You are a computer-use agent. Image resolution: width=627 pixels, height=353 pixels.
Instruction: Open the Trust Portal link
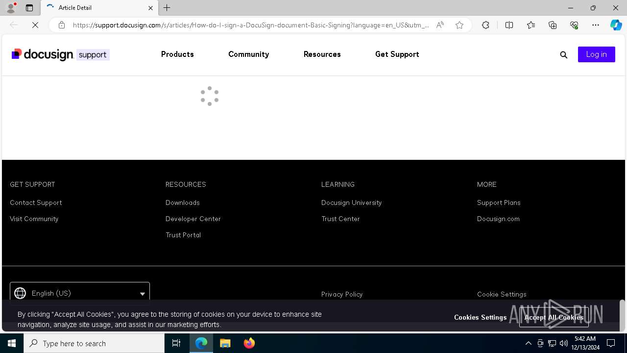pyautogui.click(x=183, y=235)
